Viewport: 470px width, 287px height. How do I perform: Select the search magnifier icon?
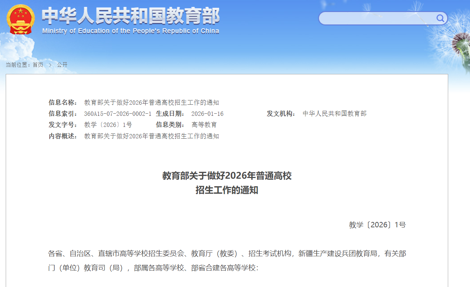(440, 18)
